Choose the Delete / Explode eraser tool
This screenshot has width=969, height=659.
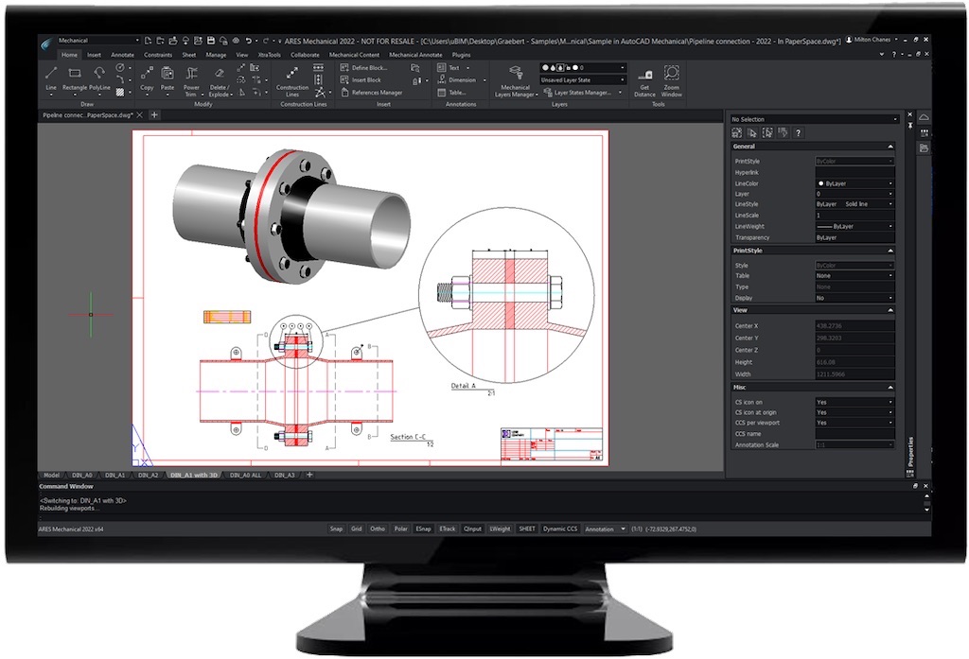coord(220,80)
